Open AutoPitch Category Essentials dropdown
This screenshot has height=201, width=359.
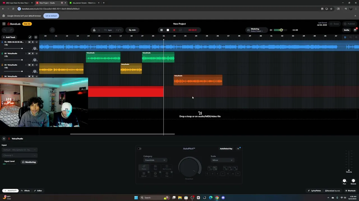(x=155, y=160)
